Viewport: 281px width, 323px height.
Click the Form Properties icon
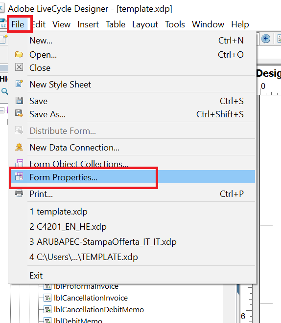pos(19,176)
